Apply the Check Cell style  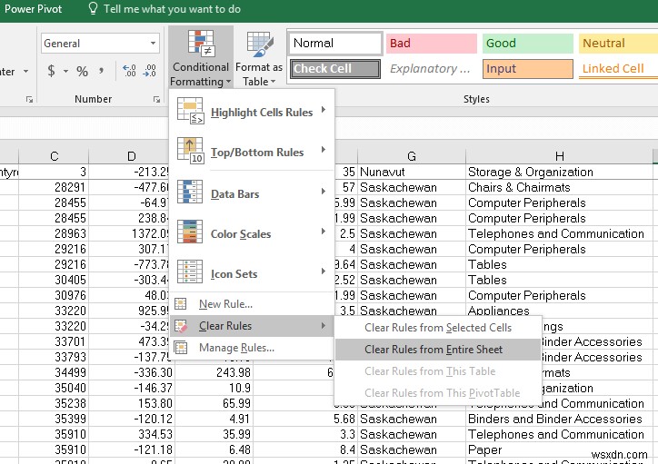click(334, 69)
